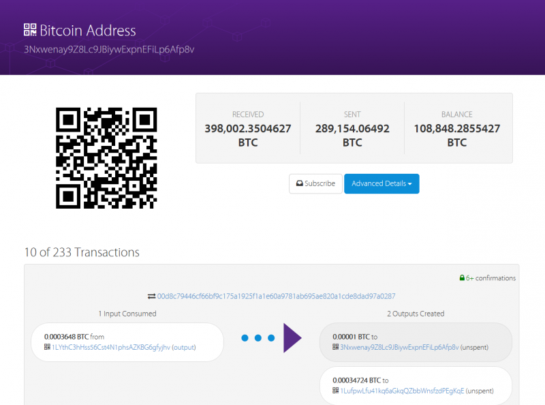Click the received amount 398,002.3504627 BTC

(x=248, y=136)
